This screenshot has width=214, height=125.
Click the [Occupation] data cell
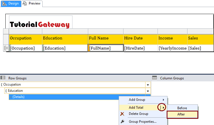pos(26,48)
